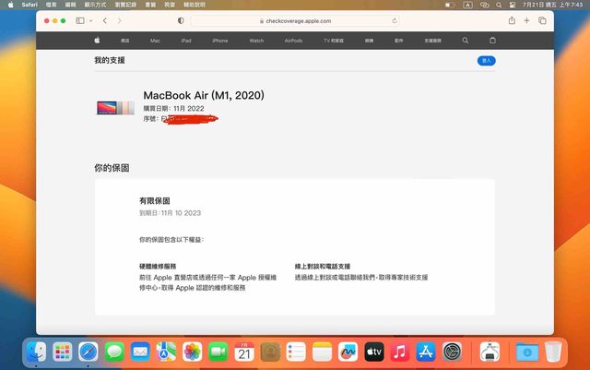Open the shopping bag icon
Viewport: 590px width, 370px height.
(x=491, y=41)
